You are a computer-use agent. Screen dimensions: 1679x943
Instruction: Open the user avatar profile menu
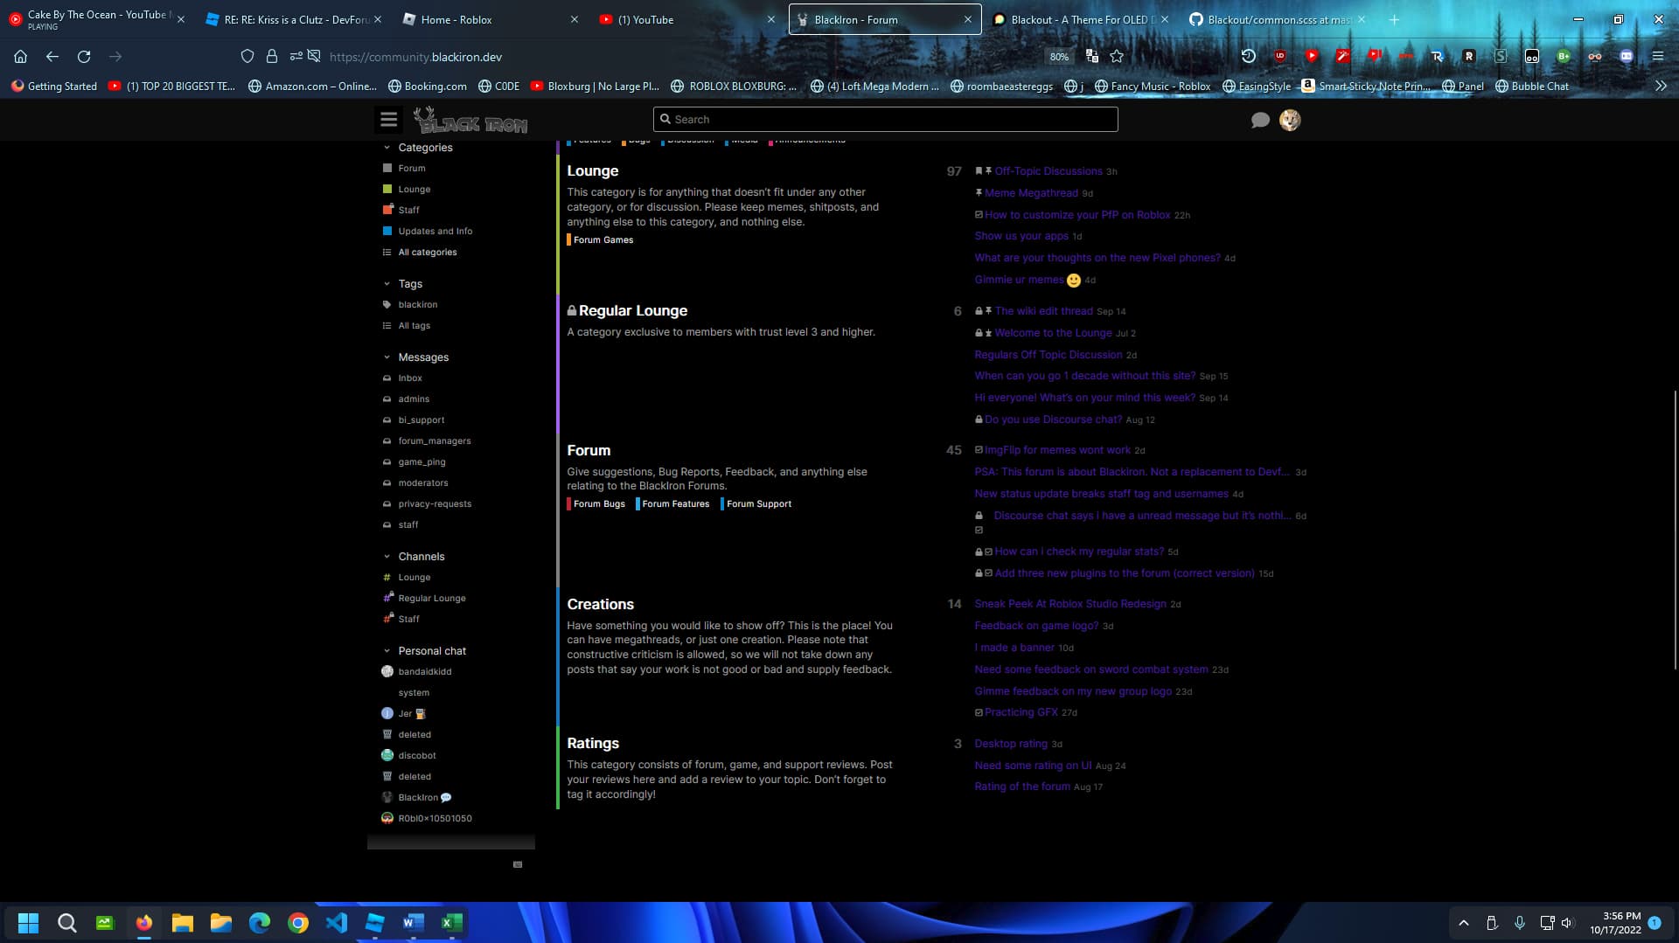[x=1290, y=120]
